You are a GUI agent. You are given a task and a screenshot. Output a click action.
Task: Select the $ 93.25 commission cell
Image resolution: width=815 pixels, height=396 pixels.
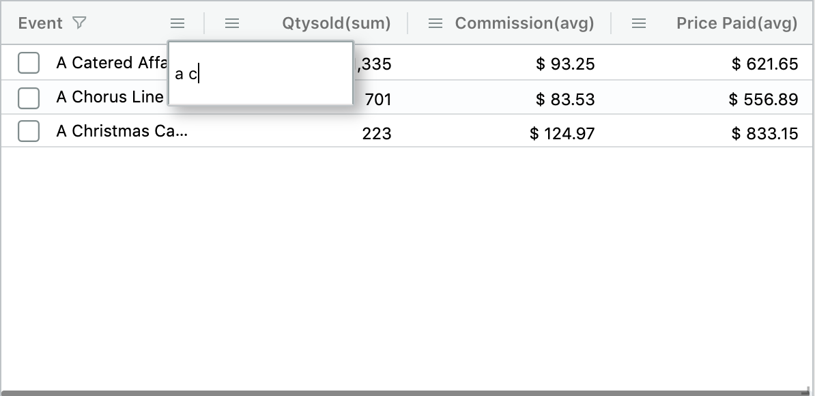tap(565, 64)
